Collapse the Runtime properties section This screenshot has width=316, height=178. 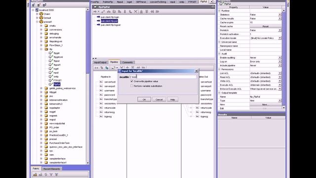[x=219, y=11]
